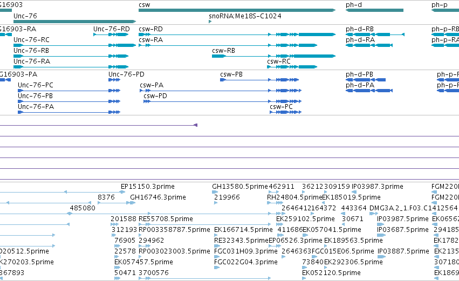
Task: Select EST IP03987.3prime
Action: pos(378,187)
